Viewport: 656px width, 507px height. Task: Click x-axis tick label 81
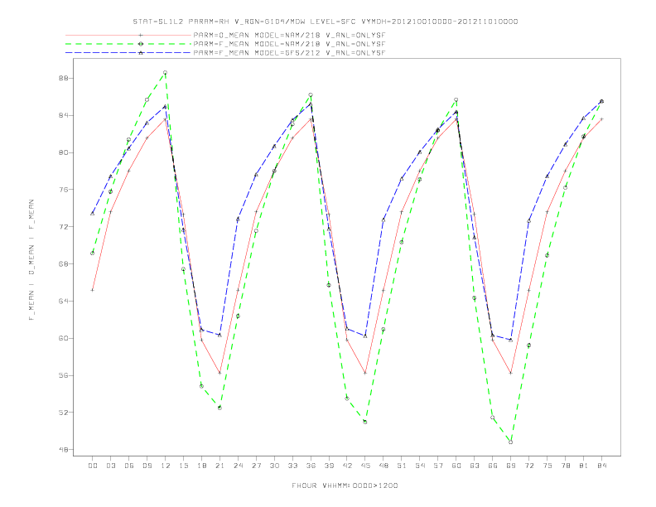click(x=584, y=466)
